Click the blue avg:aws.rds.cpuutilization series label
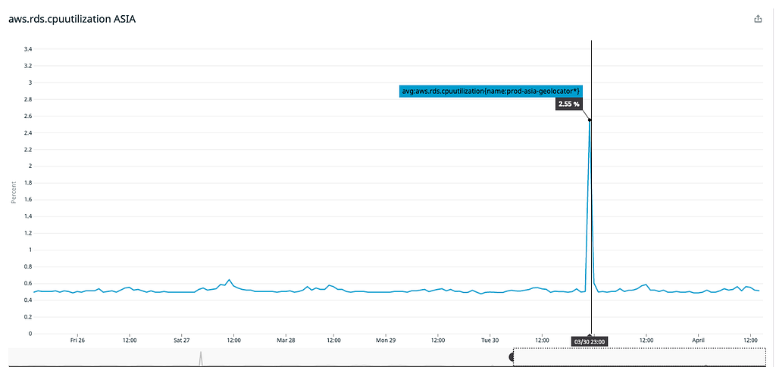 pyautogui.click(x=490, y=92)
